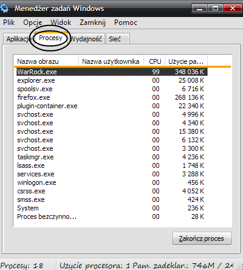Minimize the Task Manager window
This screenshot has width=243, height=270.
[x=199, y=9]
